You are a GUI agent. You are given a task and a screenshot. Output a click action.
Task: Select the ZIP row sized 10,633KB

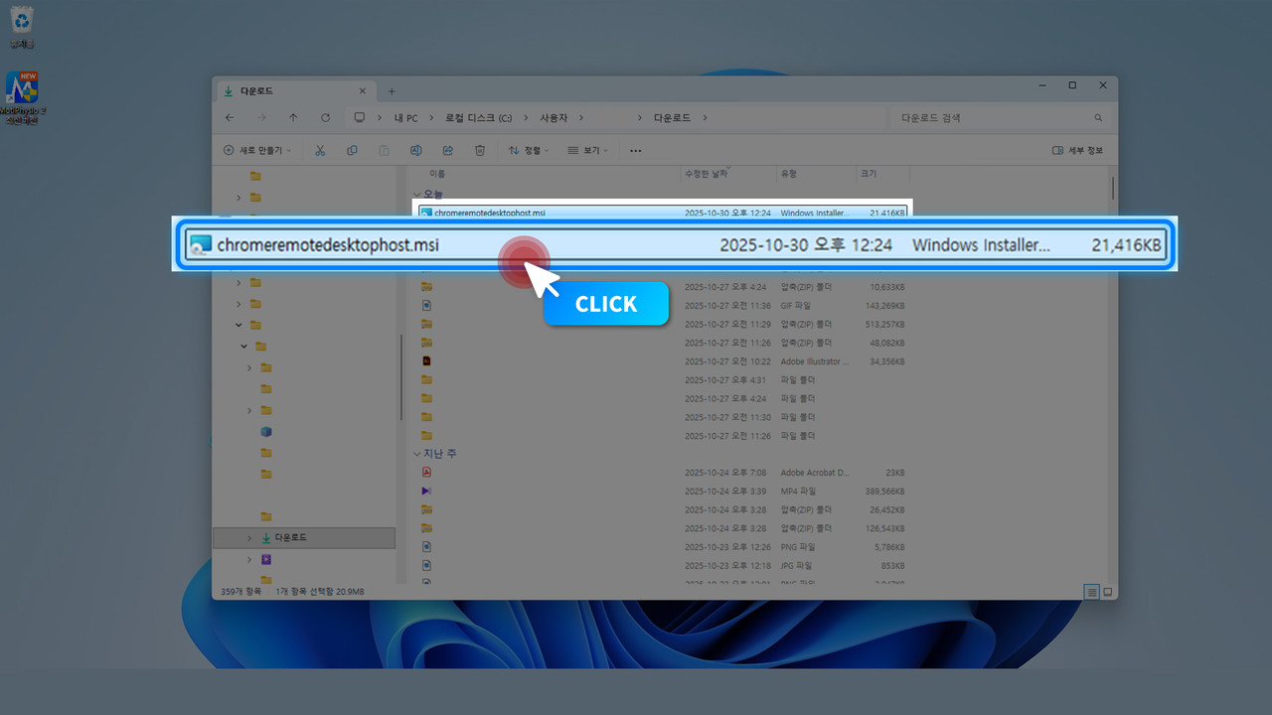[662, 287]
